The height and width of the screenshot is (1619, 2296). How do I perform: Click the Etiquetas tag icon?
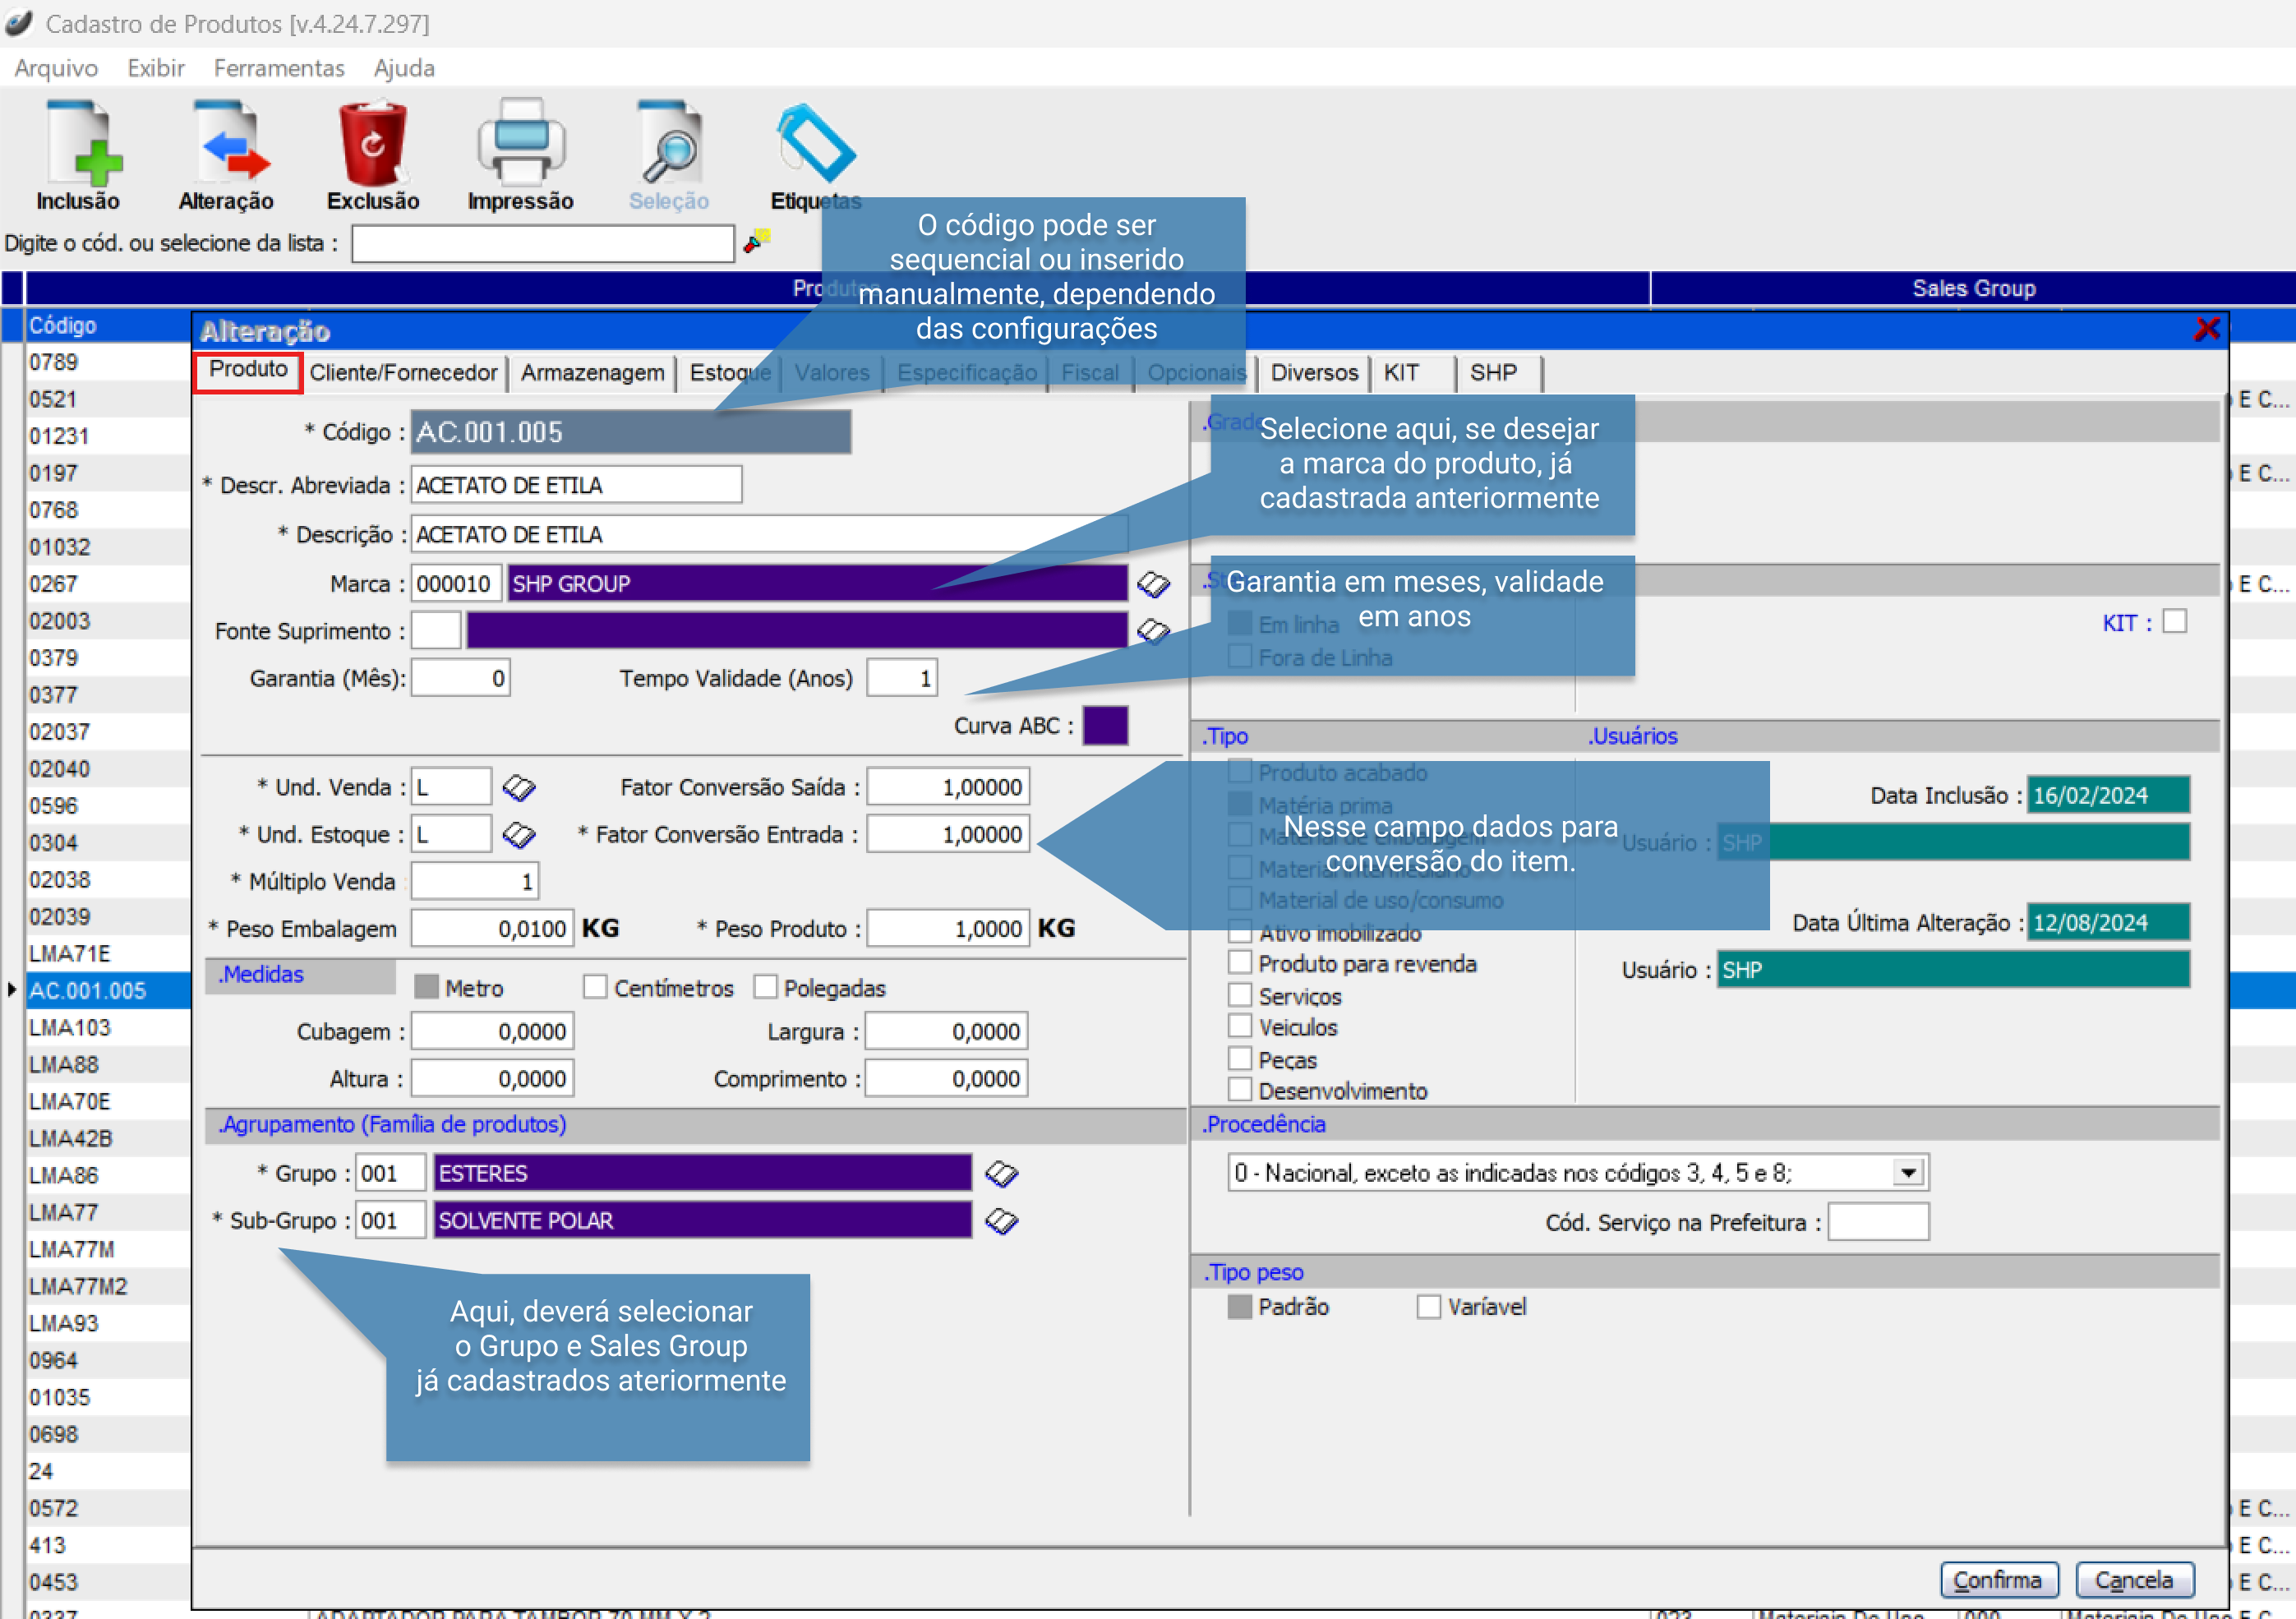tap(815, 145)
